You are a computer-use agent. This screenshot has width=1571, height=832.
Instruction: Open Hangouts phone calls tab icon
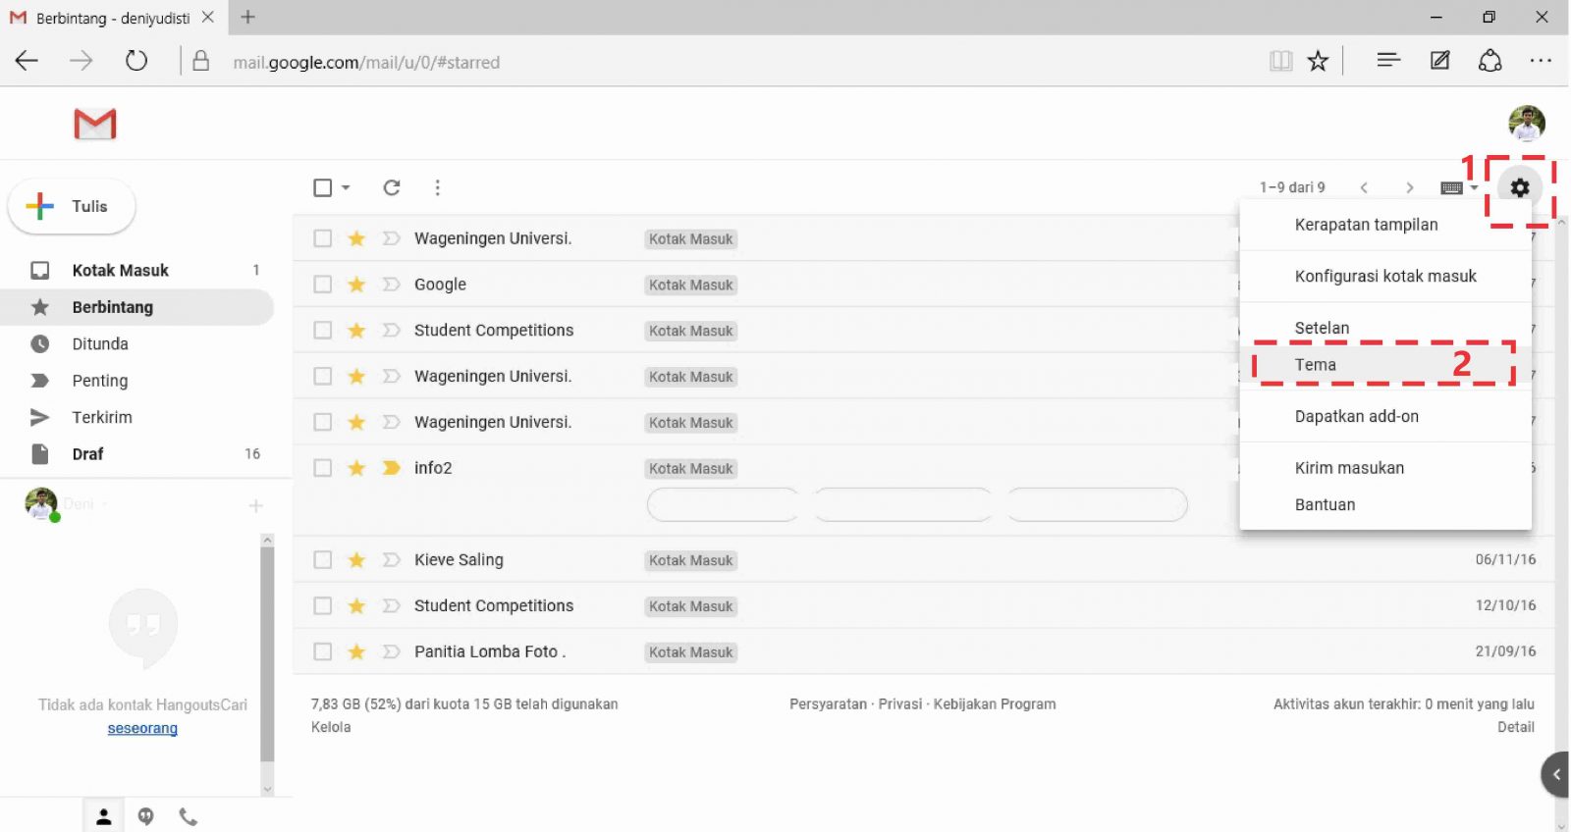(x=188, y=816)
